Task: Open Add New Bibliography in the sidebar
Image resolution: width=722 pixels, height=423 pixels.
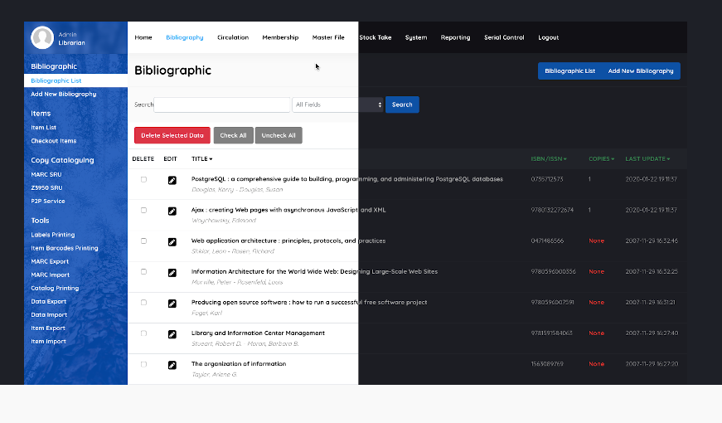Action: tap(64, 94)
